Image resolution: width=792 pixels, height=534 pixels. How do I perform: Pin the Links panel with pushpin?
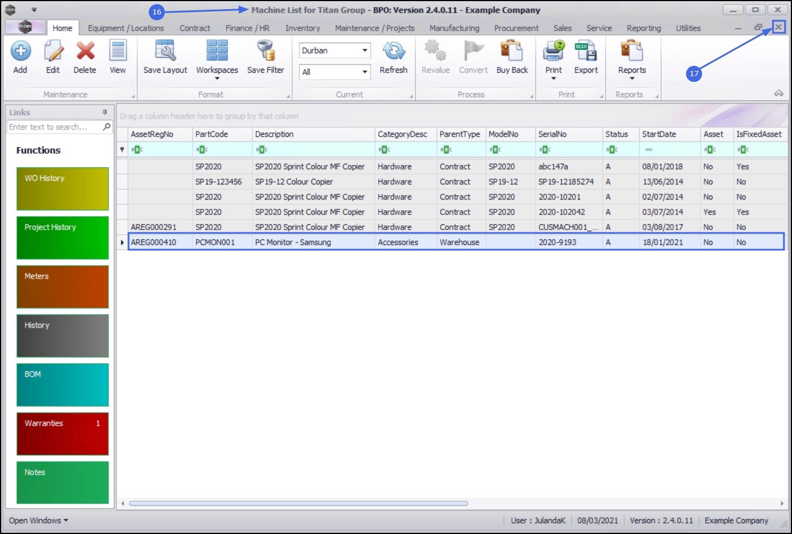tap(105, 112)
